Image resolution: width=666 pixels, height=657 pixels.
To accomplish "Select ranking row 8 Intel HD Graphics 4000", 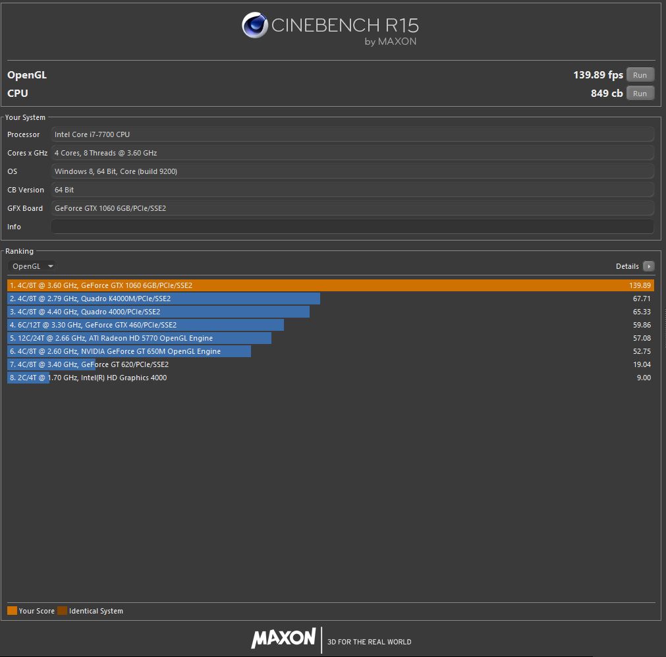I will point(331,378).
